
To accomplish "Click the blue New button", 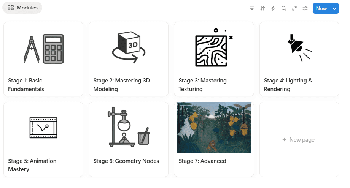I will (321, 8).
